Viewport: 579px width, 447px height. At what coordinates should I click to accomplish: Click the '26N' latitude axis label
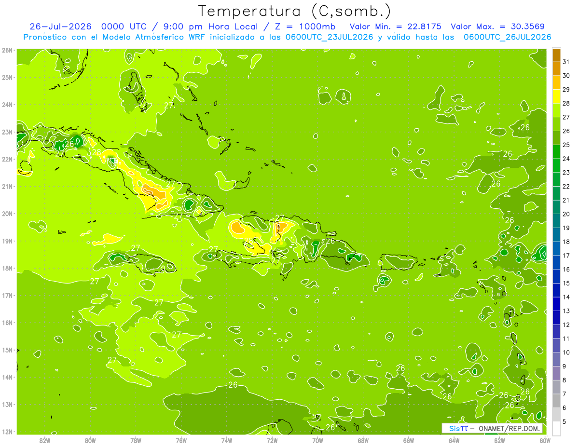[x=7, y=50]
